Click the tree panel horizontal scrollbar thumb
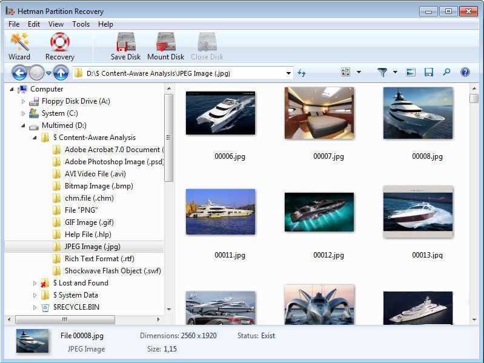484x363 pixels. coord(65,319)
